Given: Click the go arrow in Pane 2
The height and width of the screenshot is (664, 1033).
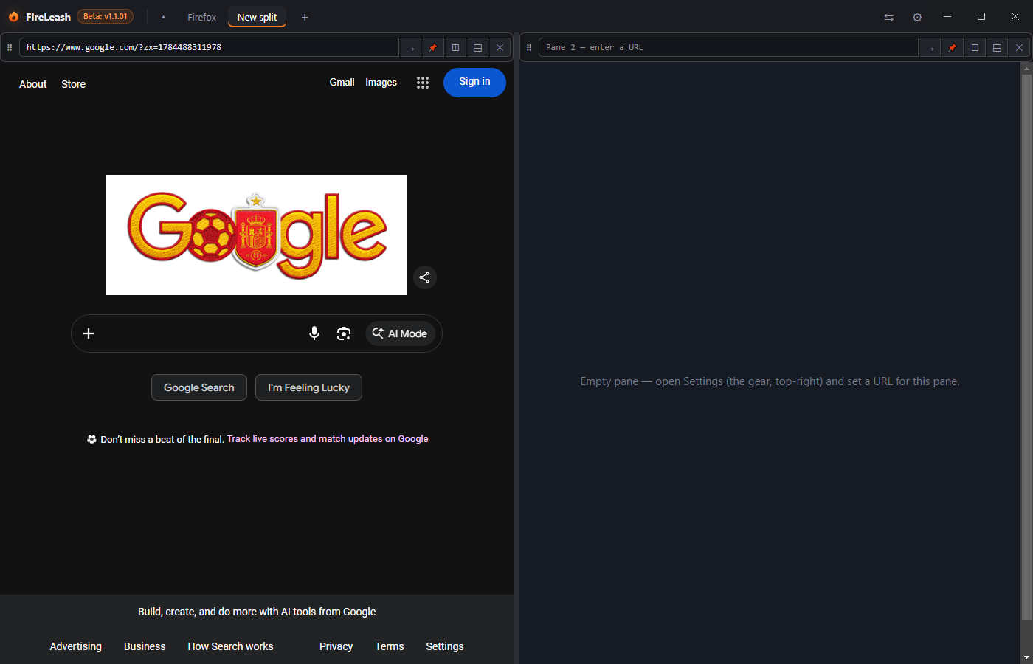Looking at the screenshot, I should [x=930, y=47].
